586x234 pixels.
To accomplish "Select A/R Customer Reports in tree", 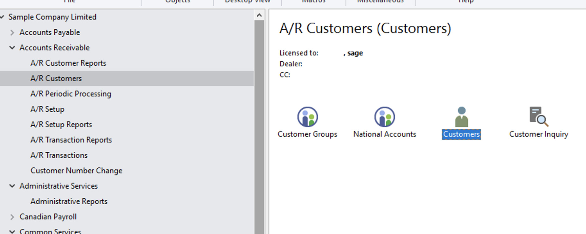I will 68,63.
